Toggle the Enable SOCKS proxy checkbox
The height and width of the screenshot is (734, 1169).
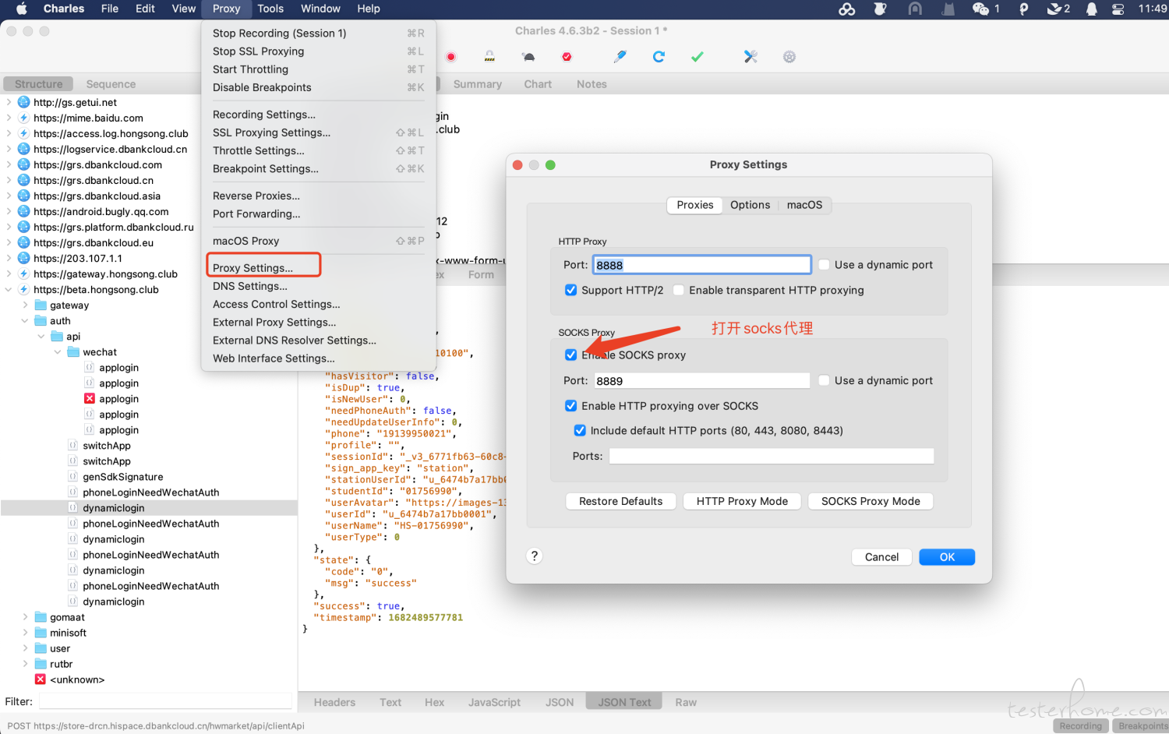pyautogui.click(x=570, y=355)
